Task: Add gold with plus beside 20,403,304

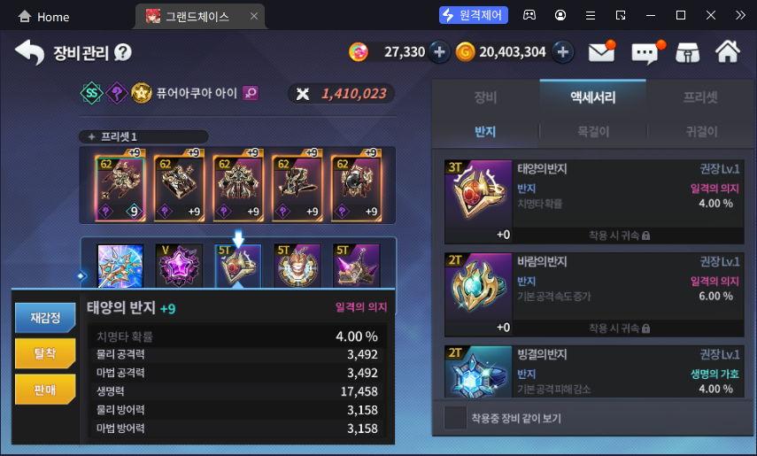Action: (563, 52)
